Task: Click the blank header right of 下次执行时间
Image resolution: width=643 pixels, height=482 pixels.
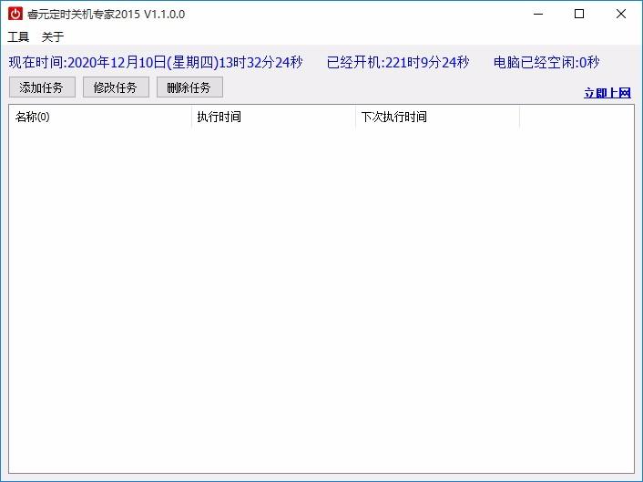Action: click(x=576, y=117)
